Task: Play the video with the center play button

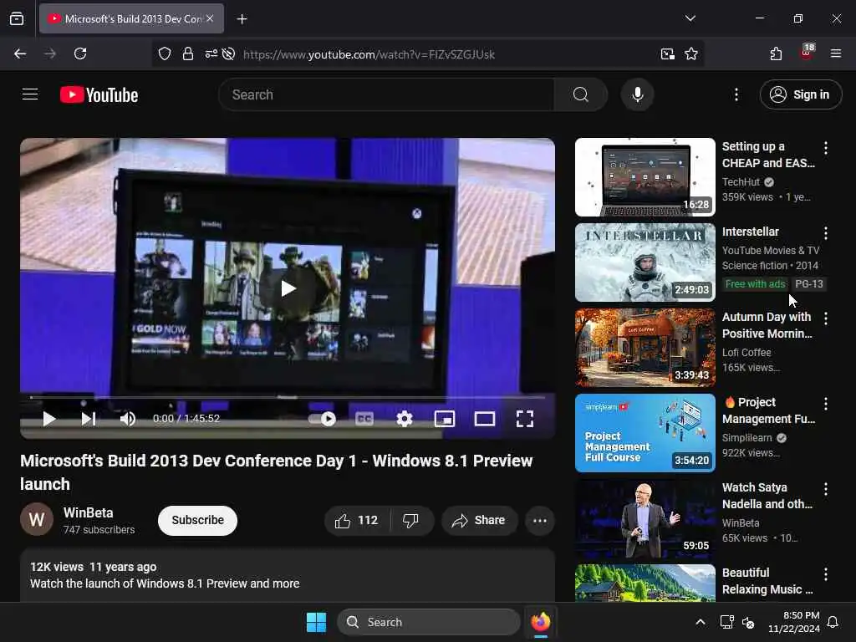Action: 288,288
